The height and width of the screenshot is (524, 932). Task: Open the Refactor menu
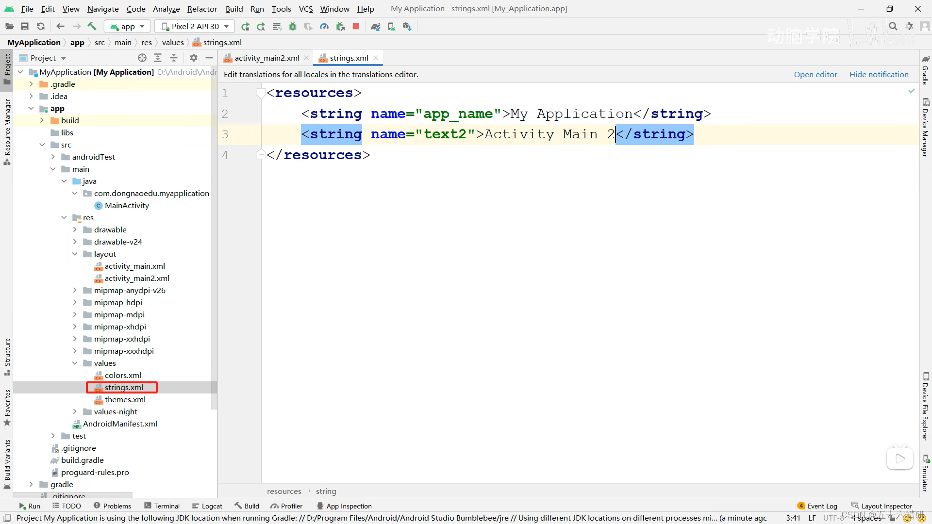(x=202, y=9)
